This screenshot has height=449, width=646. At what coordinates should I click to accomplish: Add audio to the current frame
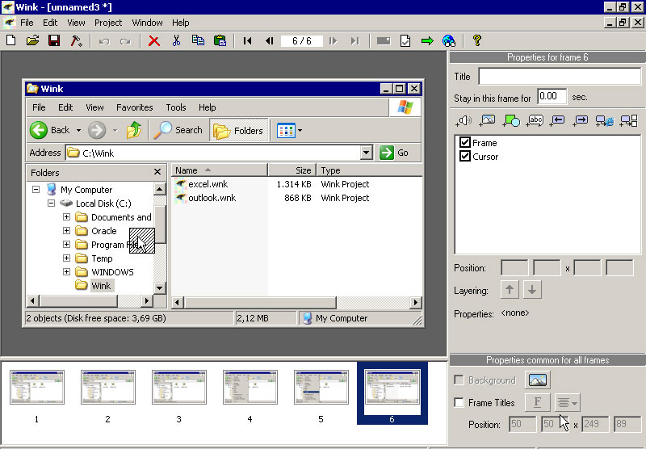point(464,121)
